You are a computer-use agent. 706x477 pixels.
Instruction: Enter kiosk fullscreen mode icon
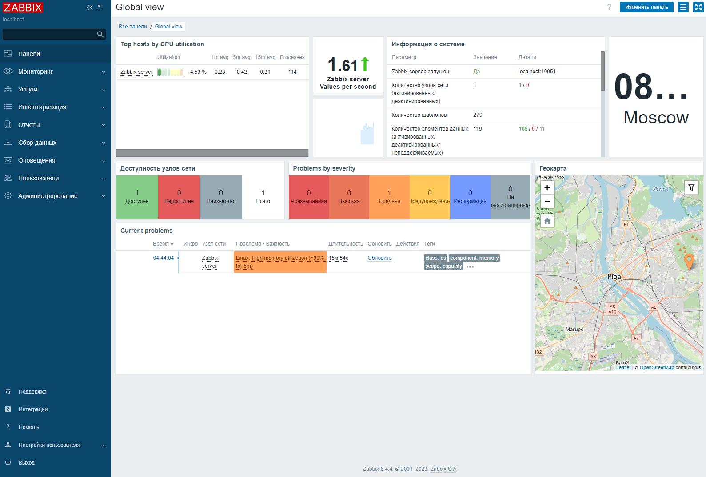pyautogui.click(x=698, y=7)
